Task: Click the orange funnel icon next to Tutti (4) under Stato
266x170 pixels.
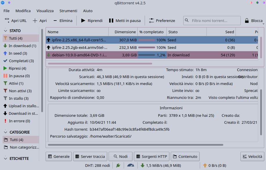Action: click(x=6, y=38)
